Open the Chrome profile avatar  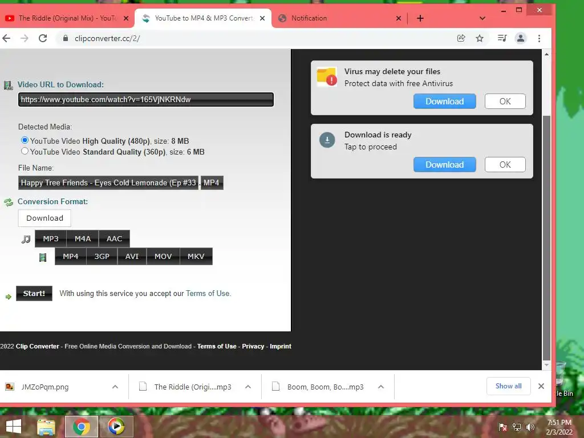pyautogui.click(x=521, y=38)
